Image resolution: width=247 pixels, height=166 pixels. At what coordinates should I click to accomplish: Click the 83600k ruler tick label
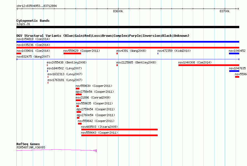[x=118, y=11]
